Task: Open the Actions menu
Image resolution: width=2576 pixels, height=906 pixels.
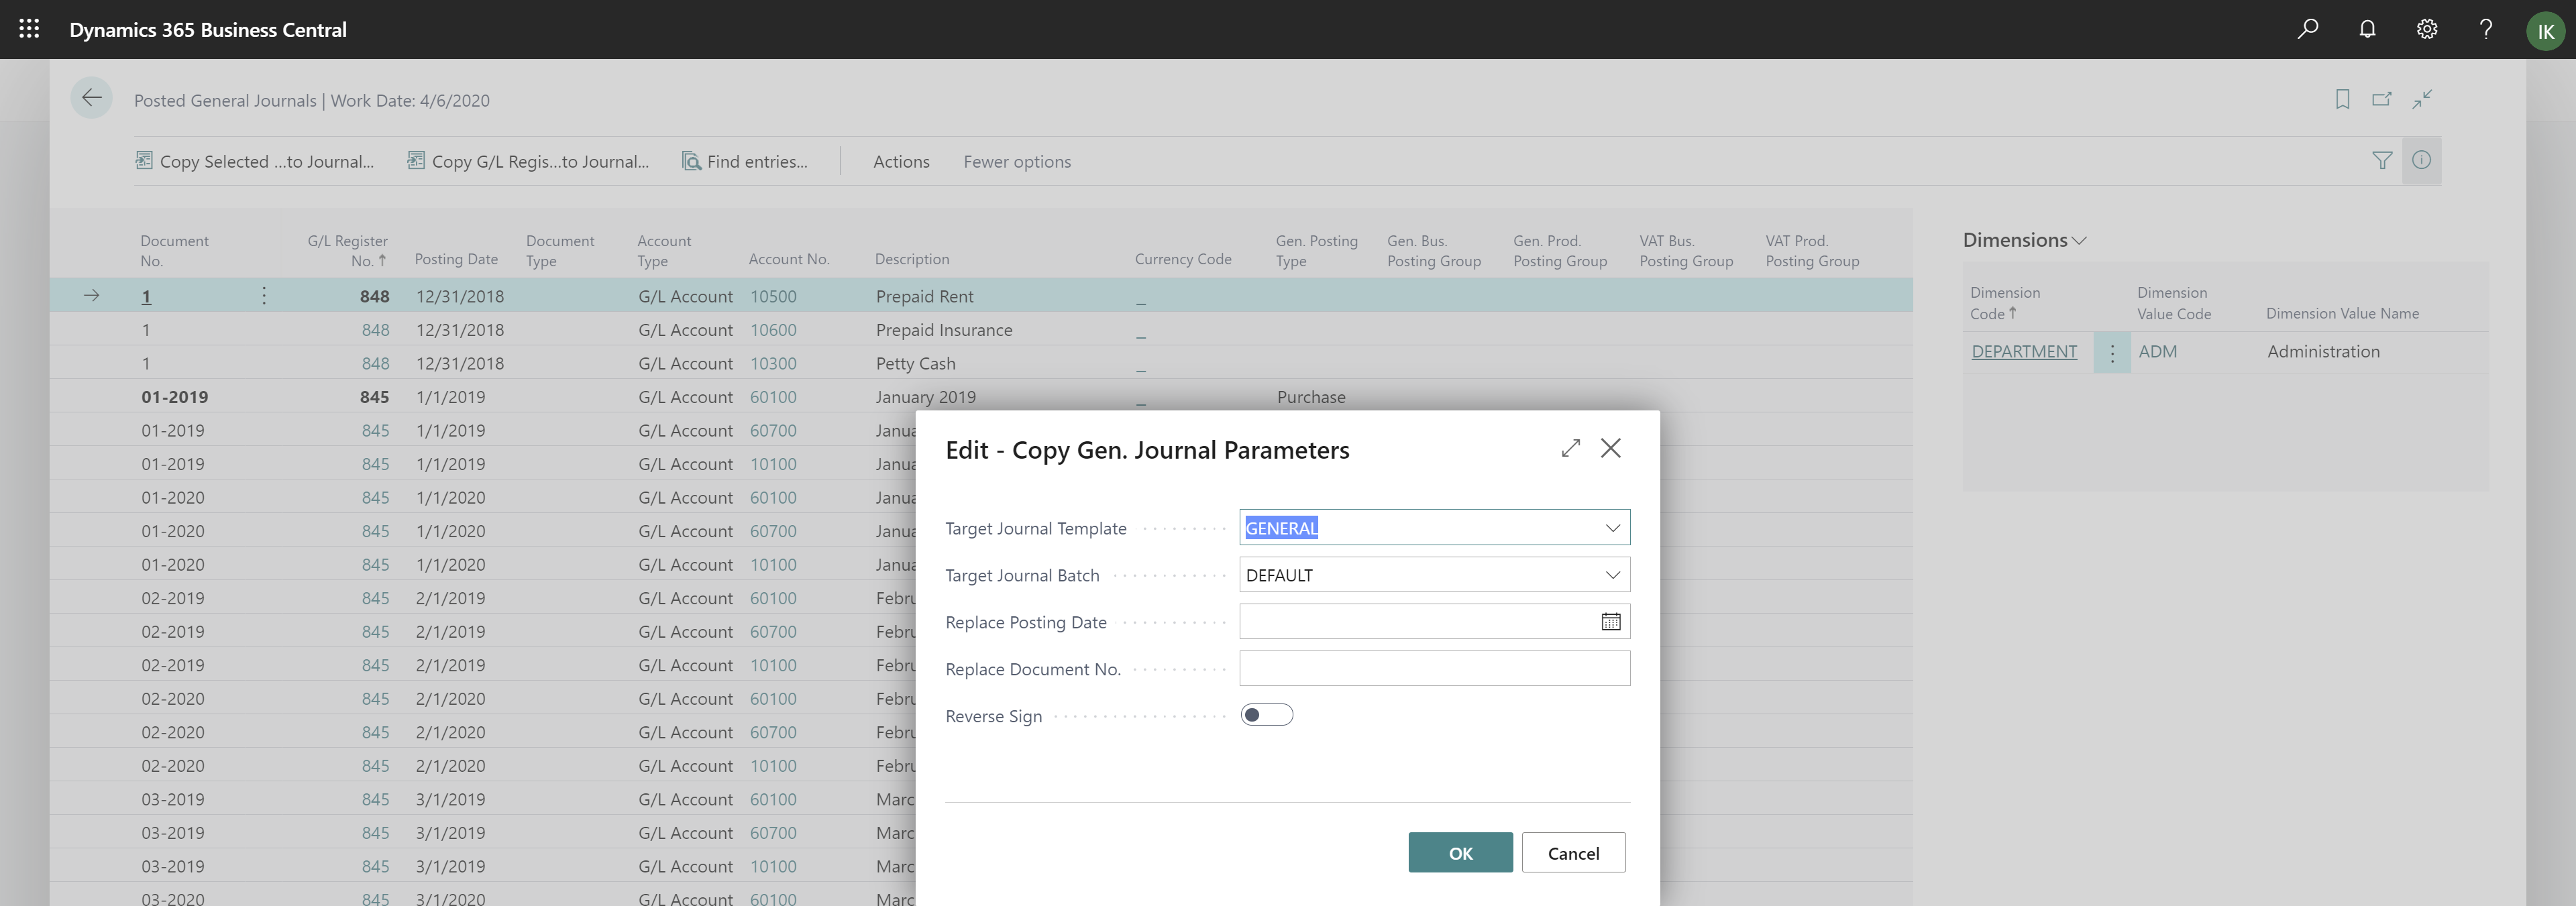Action: click(901, 161)
